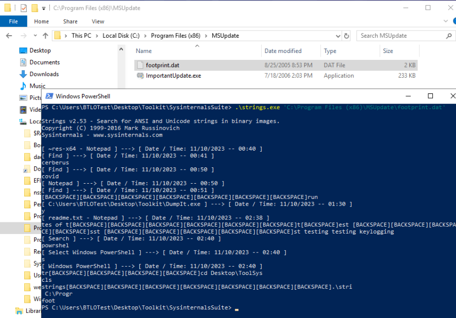The image size is (456, 318).
Task: Switch to the Home ribbon tab
Action: (42, 22)
